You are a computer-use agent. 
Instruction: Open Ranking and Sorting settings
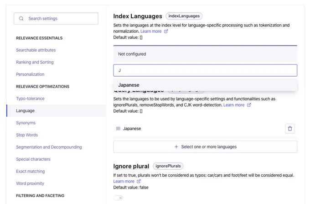coord(35,62)
